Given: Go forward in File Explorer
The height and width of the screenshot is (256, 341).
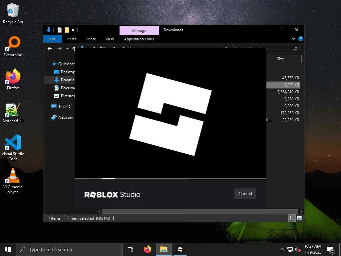Looking at the screenshot, I should click(59, 49).
